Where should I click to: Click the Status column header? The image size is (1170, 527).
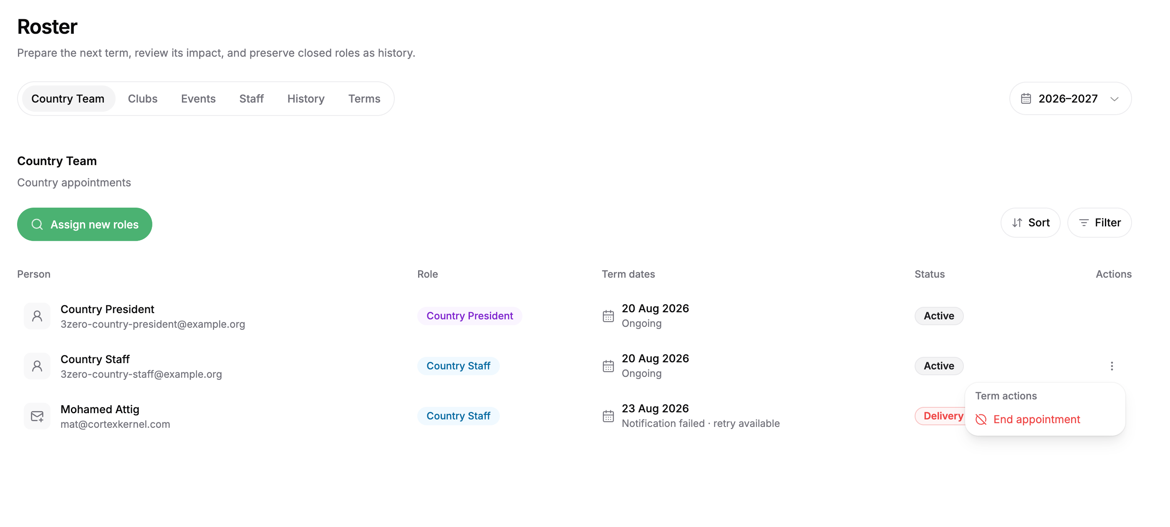[929, 274]
